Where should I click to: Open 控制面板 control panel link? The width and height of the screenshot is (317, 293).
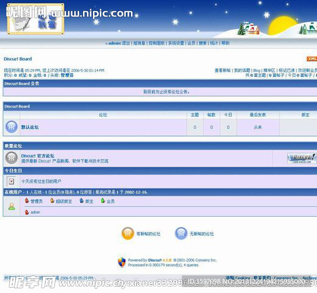(157, 43)
